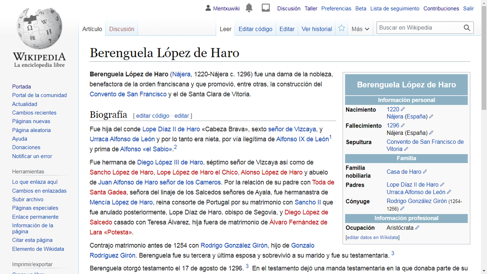Edit pencil next to Aristócrata

click(417, 228)
